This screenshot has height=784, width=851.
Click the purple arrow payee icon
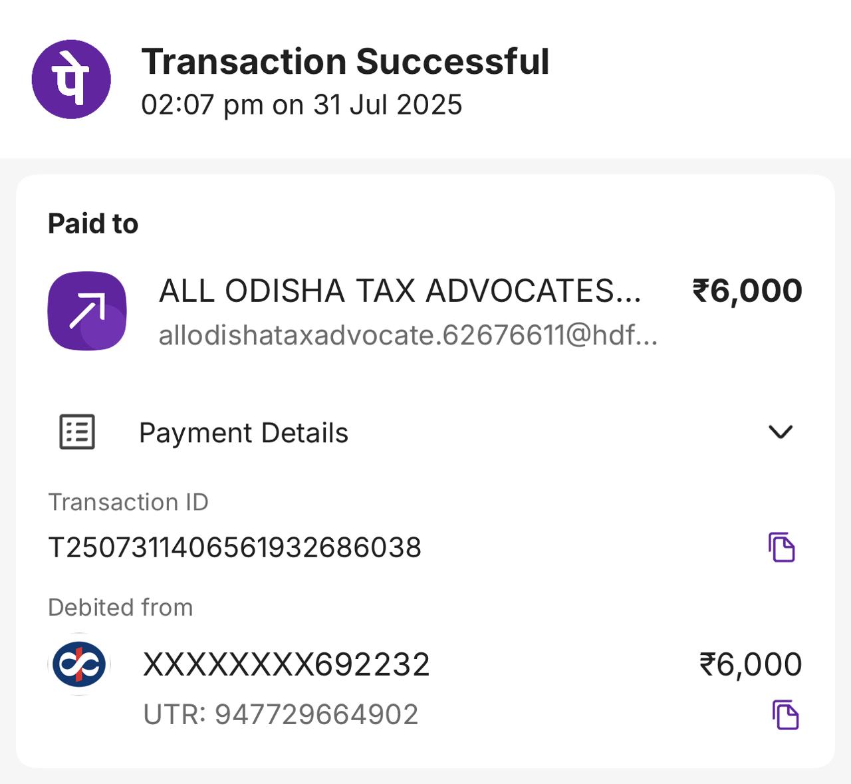coord(87,311)
